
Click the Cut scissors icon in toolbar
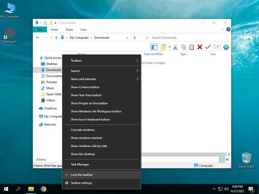[175, 47]
